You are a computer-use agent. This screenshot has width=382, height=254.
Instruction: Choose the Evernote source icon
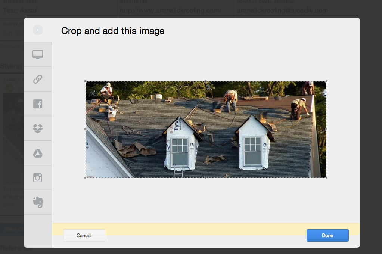point(38,202)
